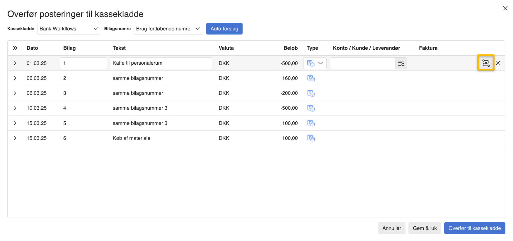Click the Auto-forslag button
The image size is (513, 241).
tap(224, 29)
